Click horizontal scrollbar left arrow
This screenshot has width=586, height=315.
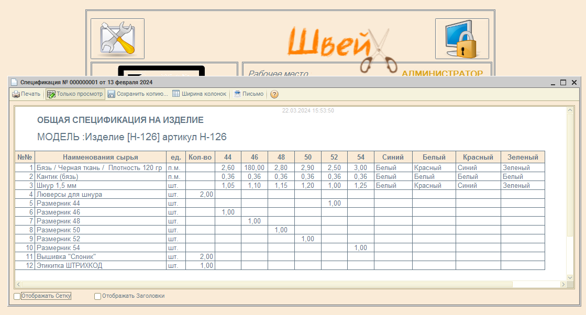[x=18, y=285]
